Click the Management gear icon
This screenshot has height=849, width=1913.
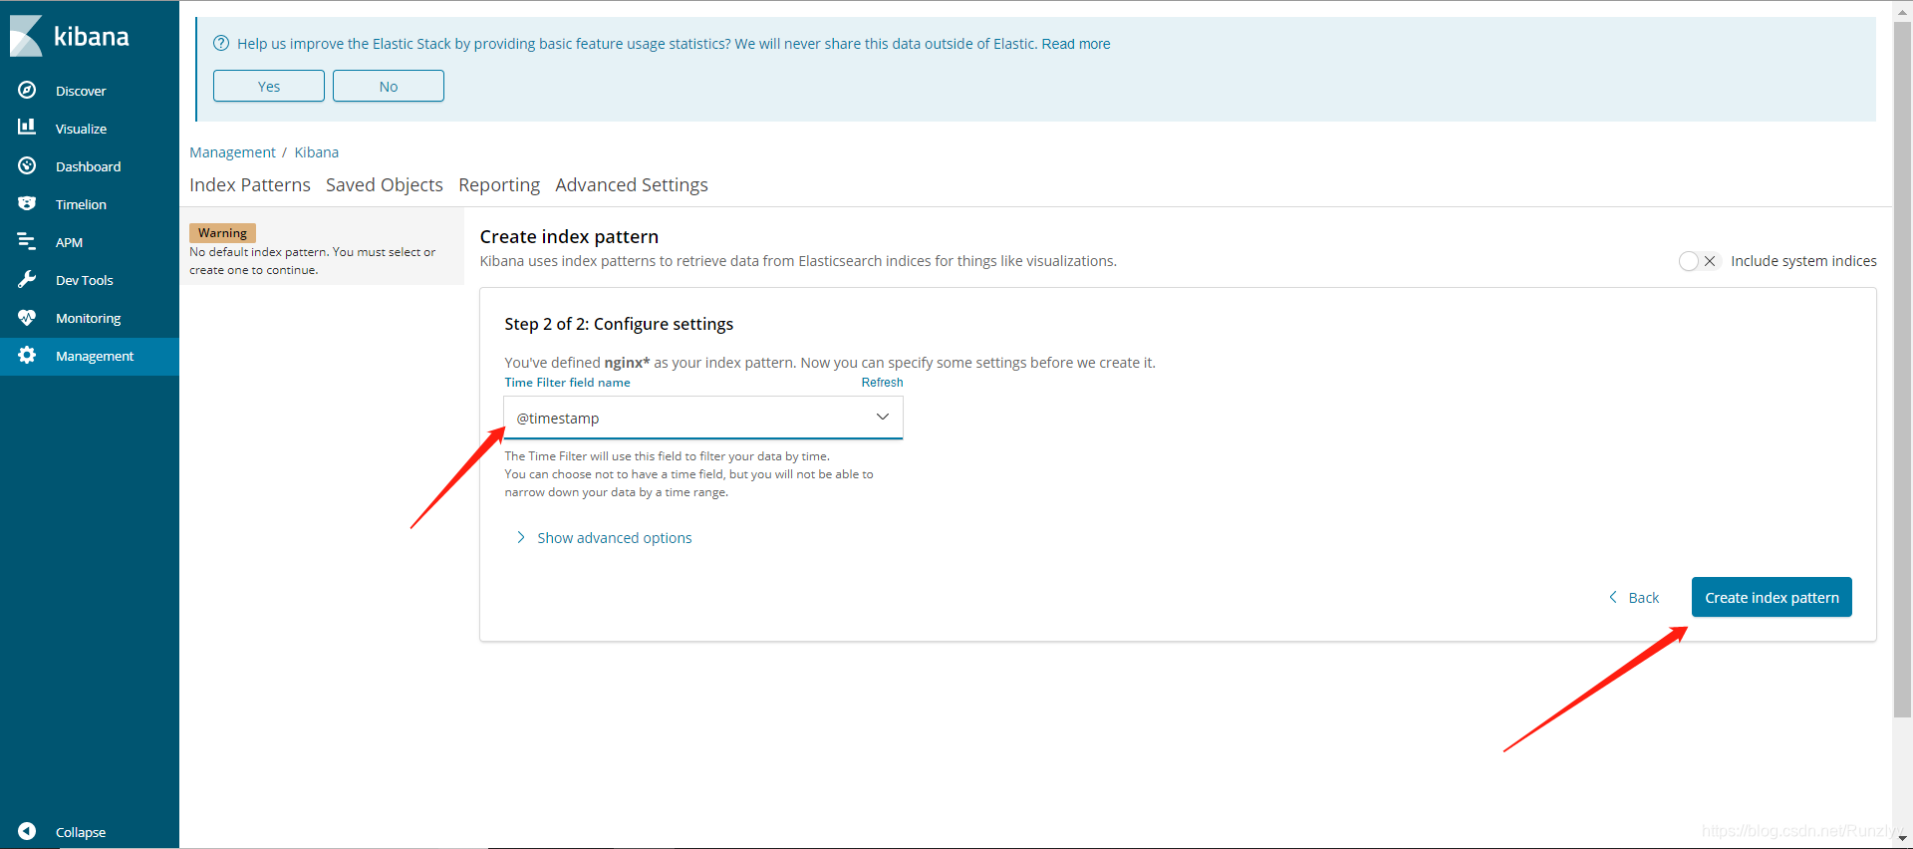(27, 355)
